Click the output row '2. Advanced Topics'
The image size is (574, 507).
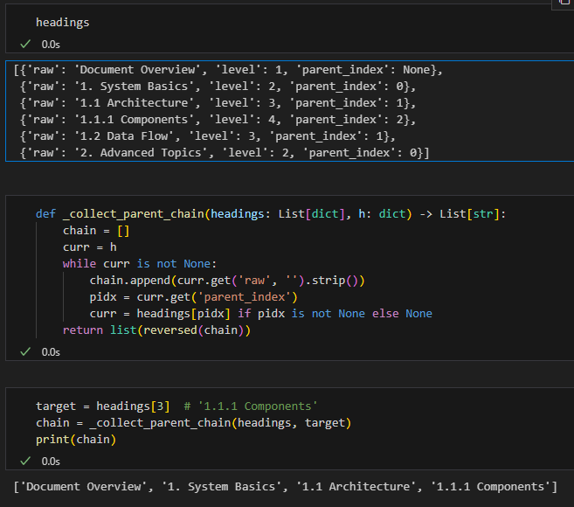pos(225,153)
